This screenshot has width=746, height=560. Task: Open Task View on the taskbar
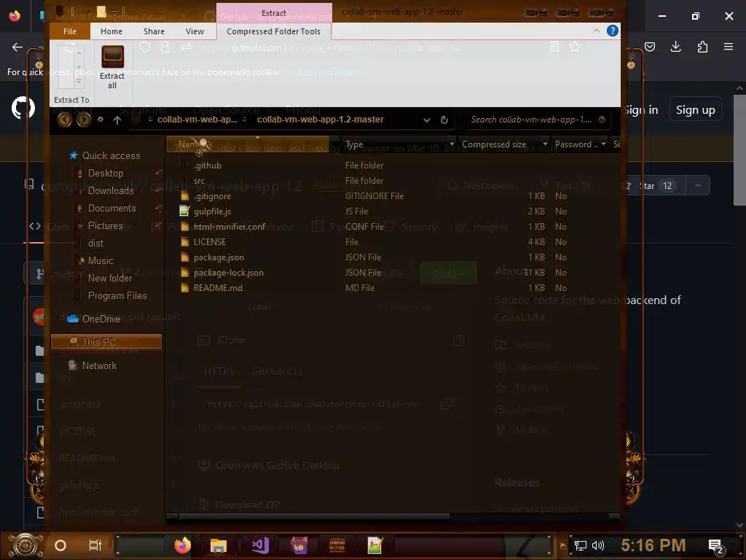coord(95,545)
